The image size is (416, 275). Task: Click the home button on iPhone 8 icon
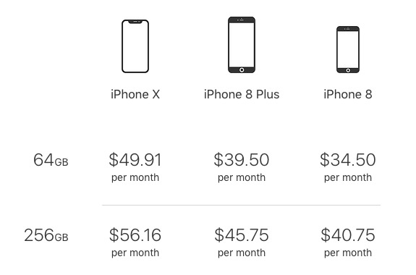click(348, 70)
